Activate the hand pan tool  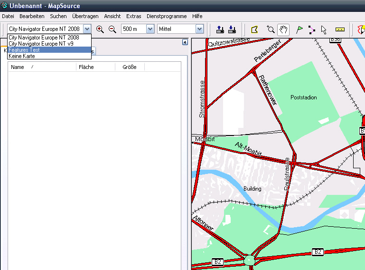pyautogui.click(x=283, y=29)
